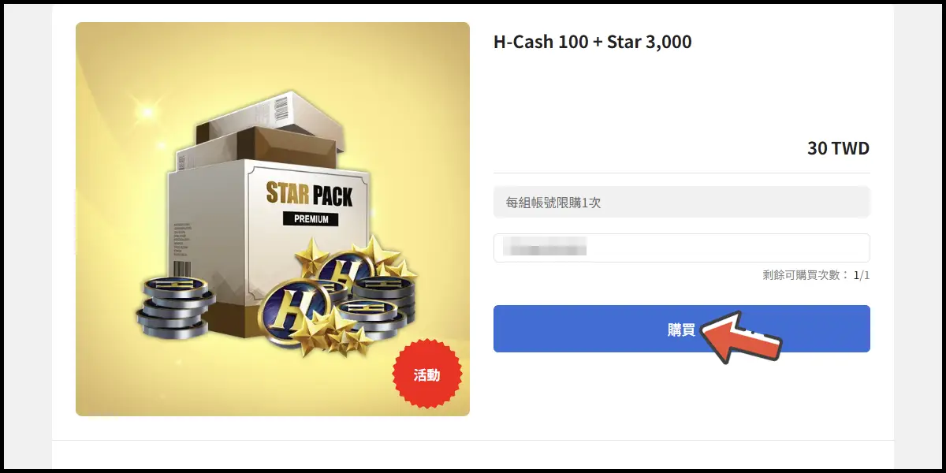Click the red 活動 event badge
This screenshot has height=473, width=946.
pyautogui.click(x=426, y=374)
